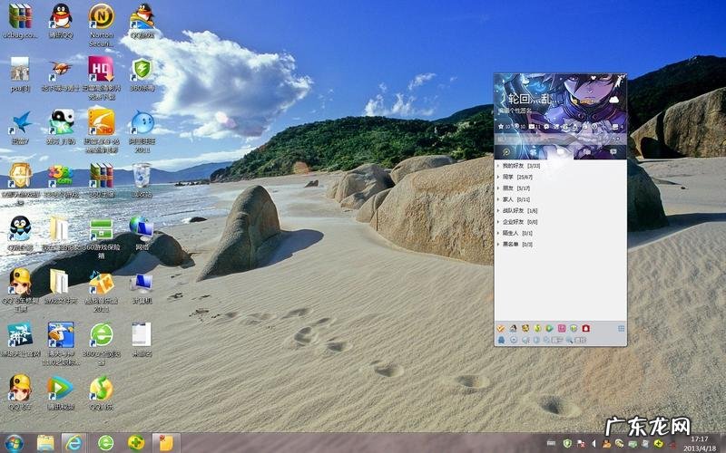Click the orange checkmark app in QQ panel
Viewport: 726px width, 453px height.
click(x=501, y=328)
